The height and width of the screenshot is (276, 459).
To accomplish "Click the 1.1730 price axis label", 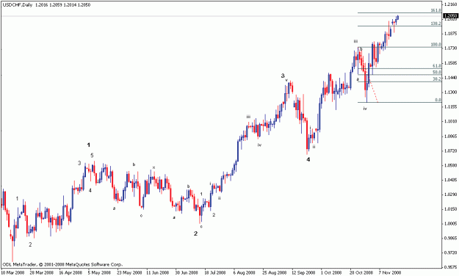I will tap(451, 48).
